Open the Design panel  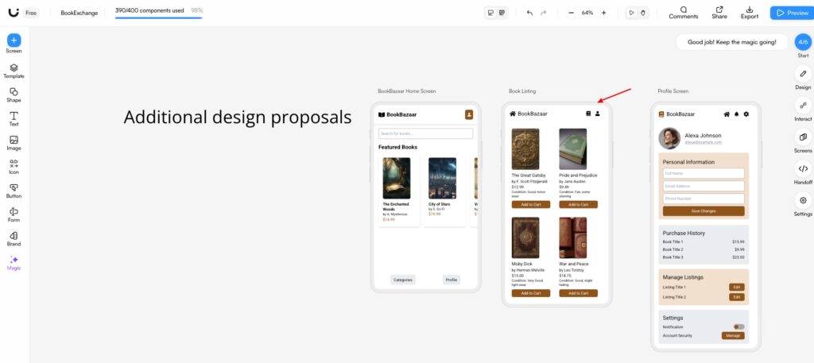point(803,79)
